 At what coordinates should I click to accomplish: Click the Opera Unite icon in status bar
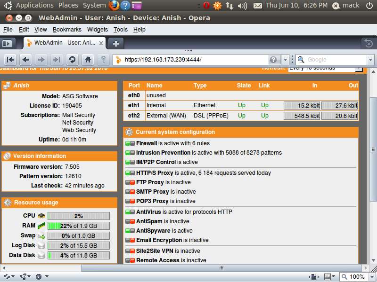[23, 277]
